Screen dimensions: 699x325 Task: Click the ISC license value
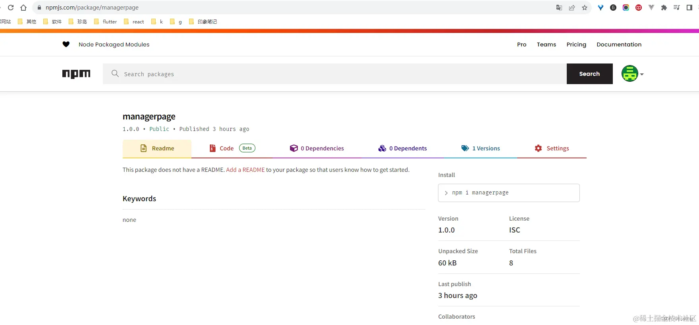(514, 230)
